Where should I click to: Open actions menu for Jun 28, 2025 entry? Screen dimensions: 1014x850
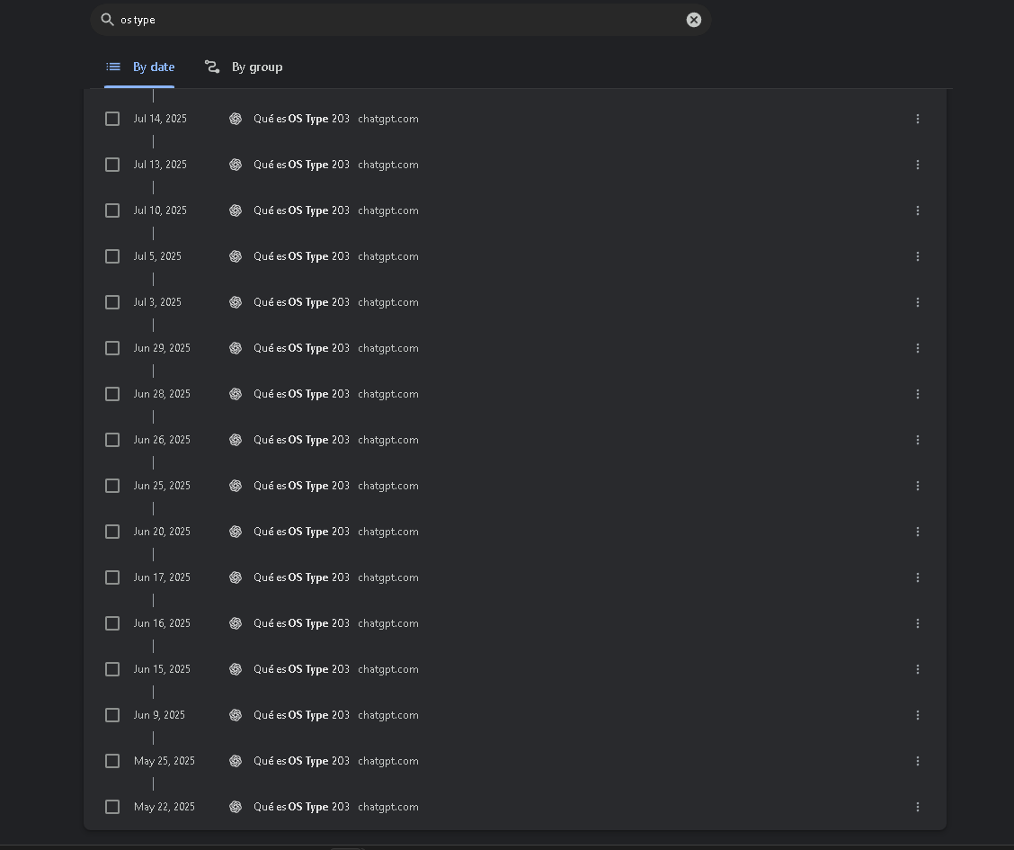point(918,394)
